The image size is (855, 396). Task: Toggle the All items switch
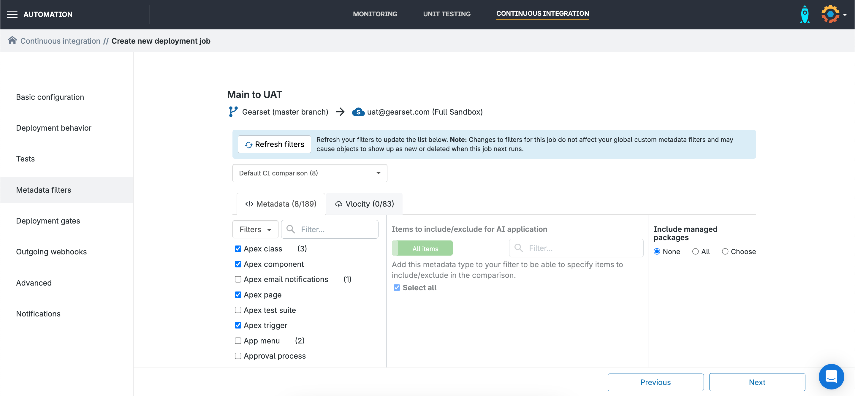click(422, 248)
